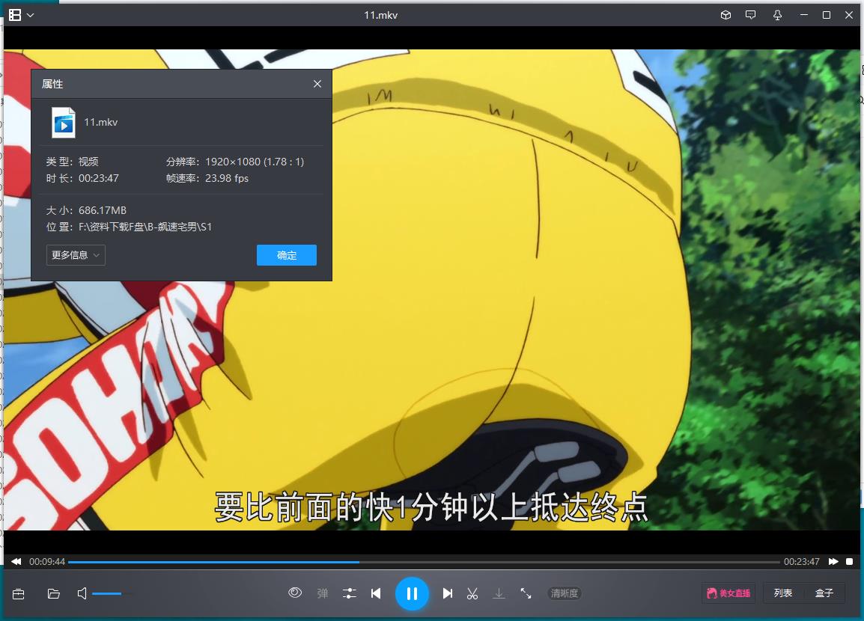Seek on the playback progress bar
Viewport: 864px width, 621px height.
pos(424,562)
